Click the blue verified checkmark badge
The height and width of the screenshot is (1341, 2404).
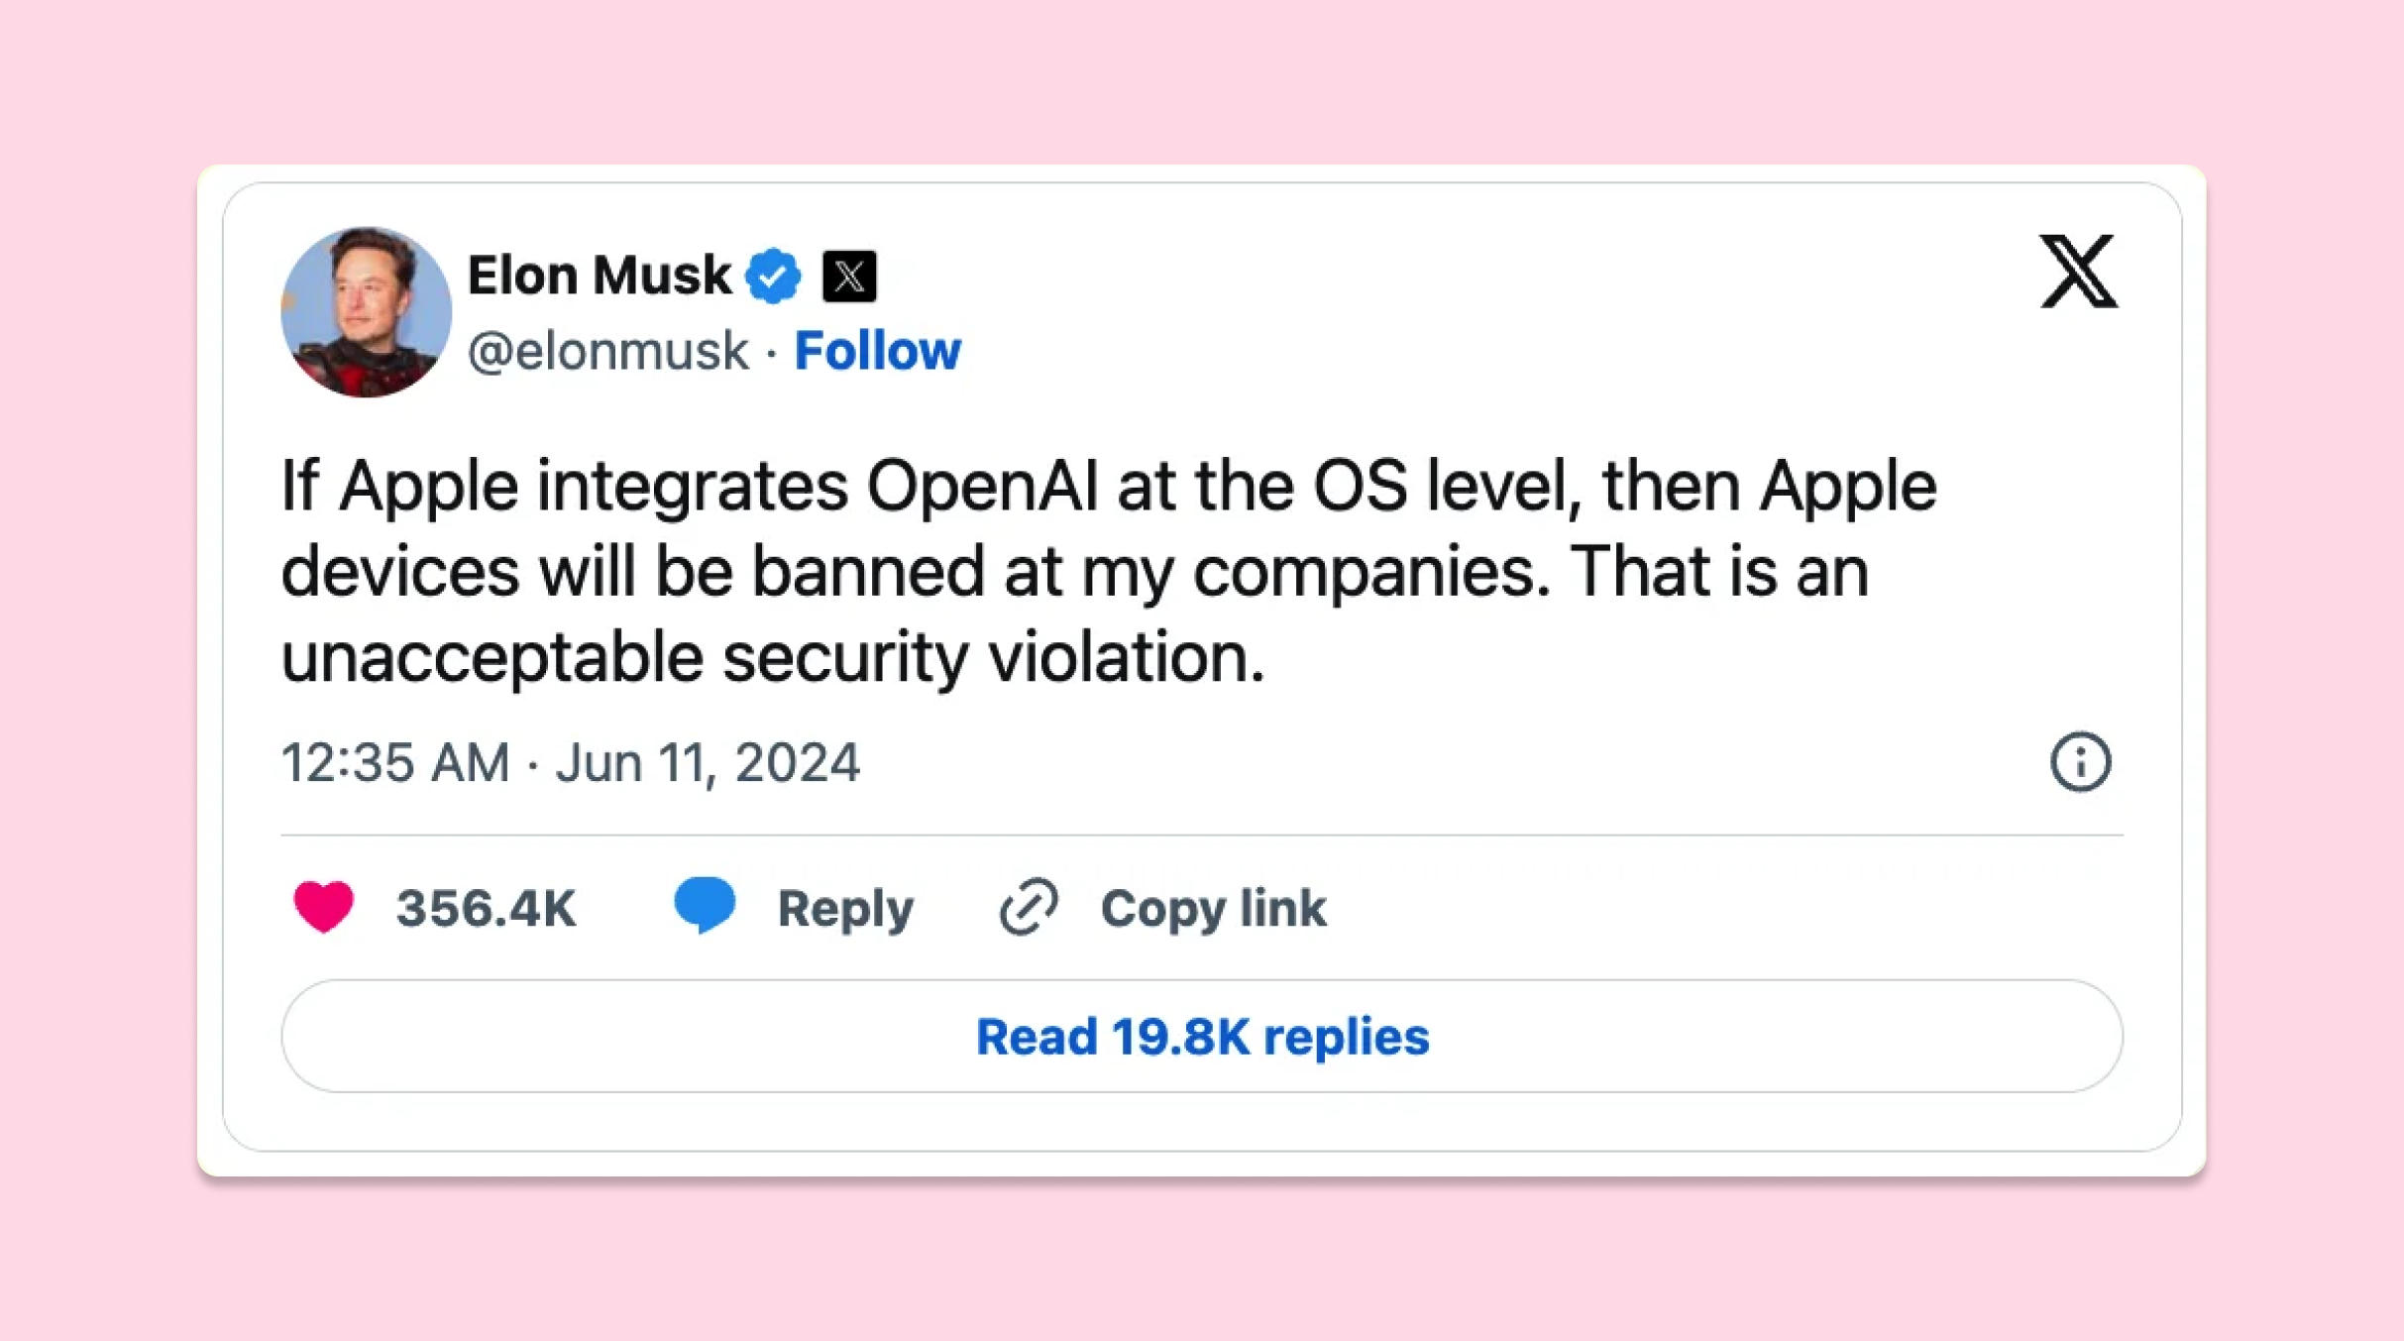[773, 276]
